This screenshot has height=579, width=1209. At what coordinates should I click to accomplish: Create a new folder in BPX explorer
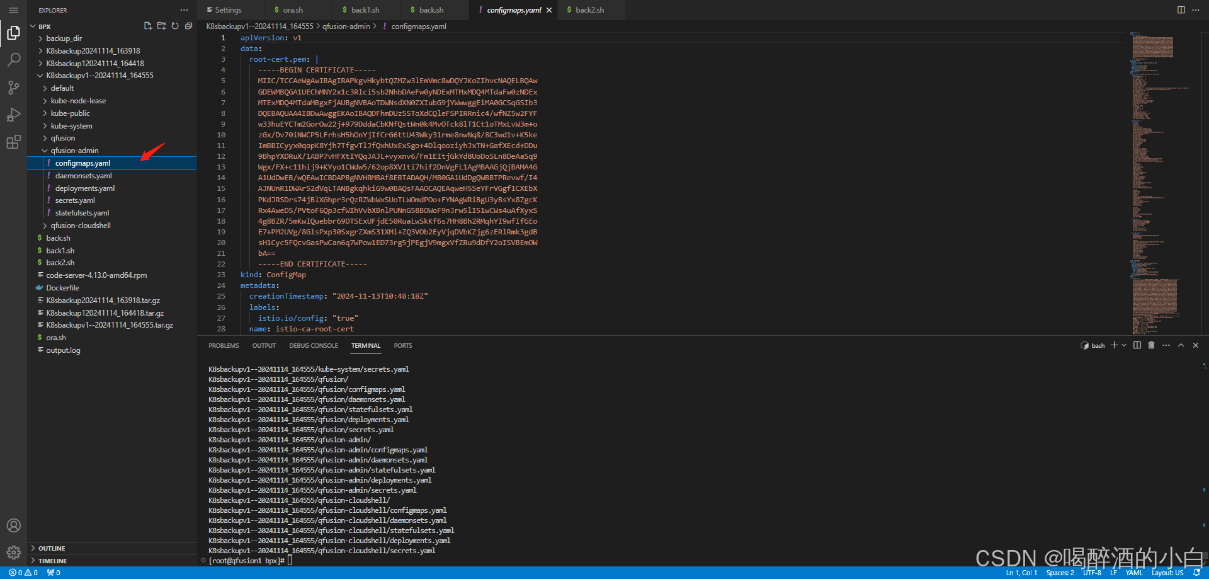coord(162,26)
